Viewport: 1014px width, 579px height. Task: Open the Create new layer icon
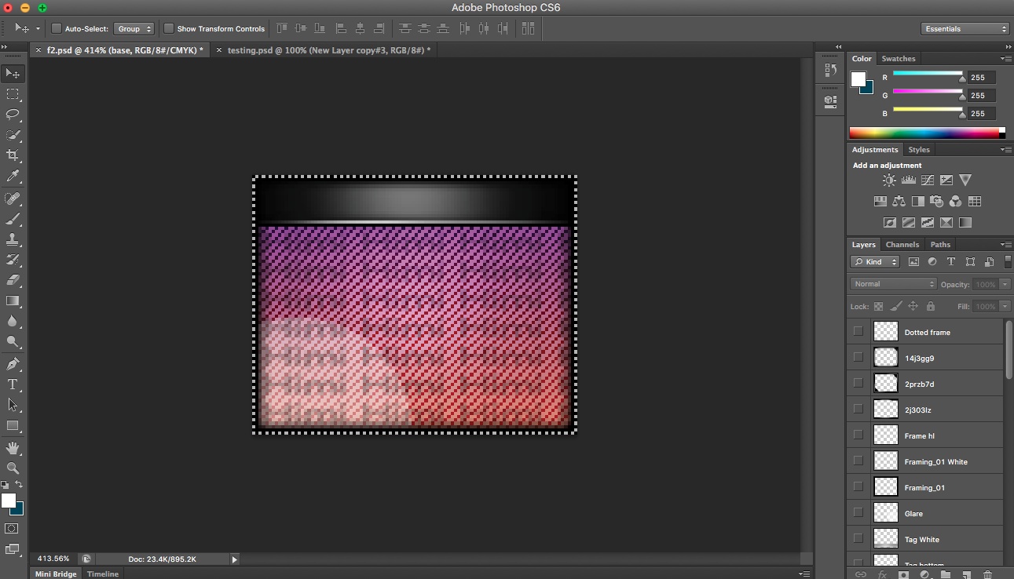965,575
